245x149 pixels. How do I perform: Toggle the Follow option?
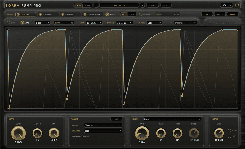pyautogui.click(x=141, y=14)
